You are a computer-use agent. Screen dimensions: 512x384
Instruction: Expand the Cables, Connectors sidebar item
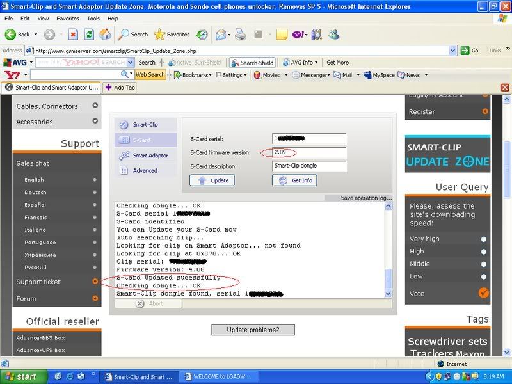point(95,105)
